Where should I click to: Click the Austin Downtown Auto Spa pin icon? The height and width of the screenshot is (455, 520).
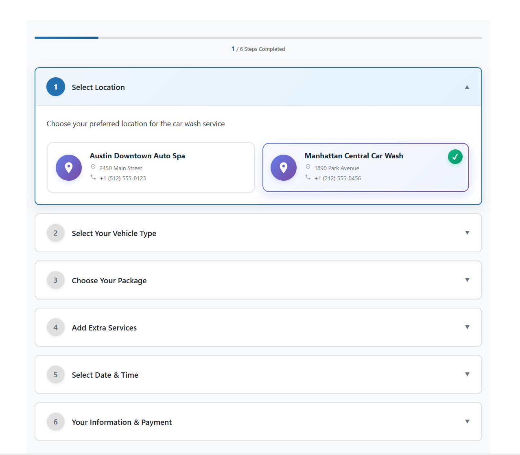pyautogui.click(x=69, y=168)
